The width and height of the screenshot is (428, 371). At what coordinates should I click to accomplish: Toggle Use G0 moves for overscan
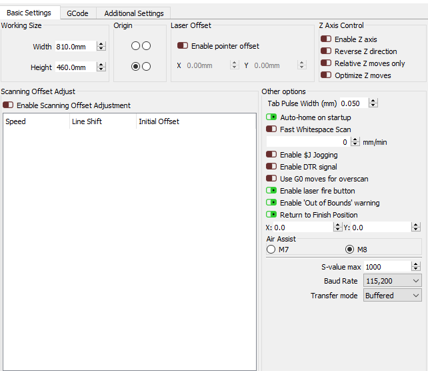271,179
